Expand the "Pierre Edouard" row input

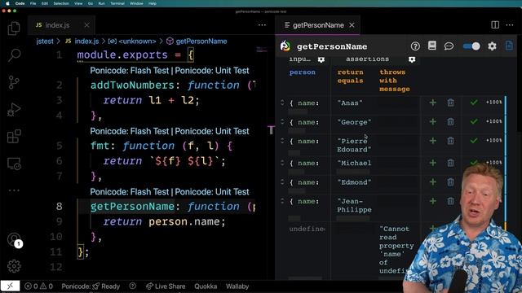pos(282,141)
